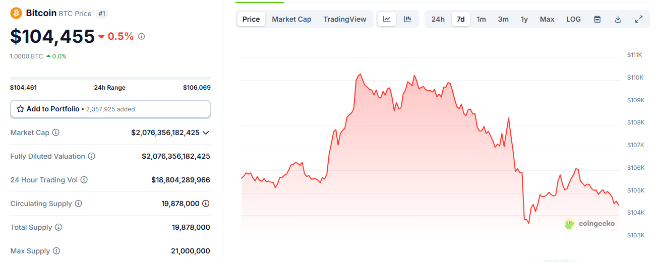Open the calendar date range picker
Image resolution: width=658 pixels, height=262 pixels.
pos(597,19)
